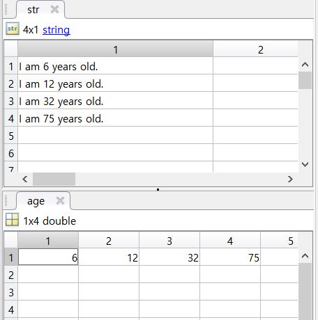
Task: Select row 6 header in str table
Action: tap(11, 152)
